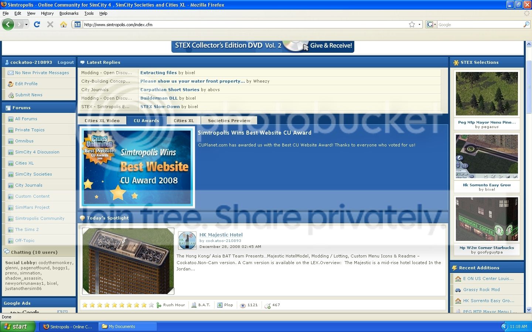Click the Starbucks corner building thumbnail
The image size is (532, 332).
pos(487,219)
